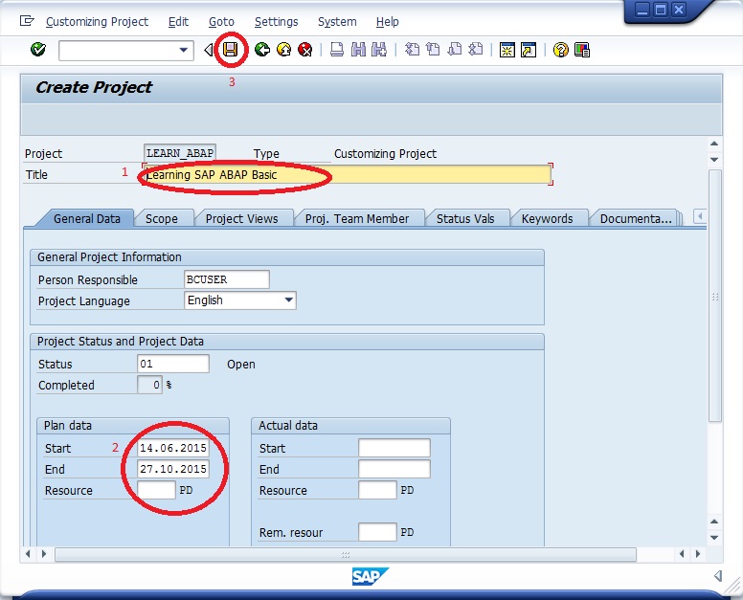Click the Person Responsible field BCUSER

point(227,279)
